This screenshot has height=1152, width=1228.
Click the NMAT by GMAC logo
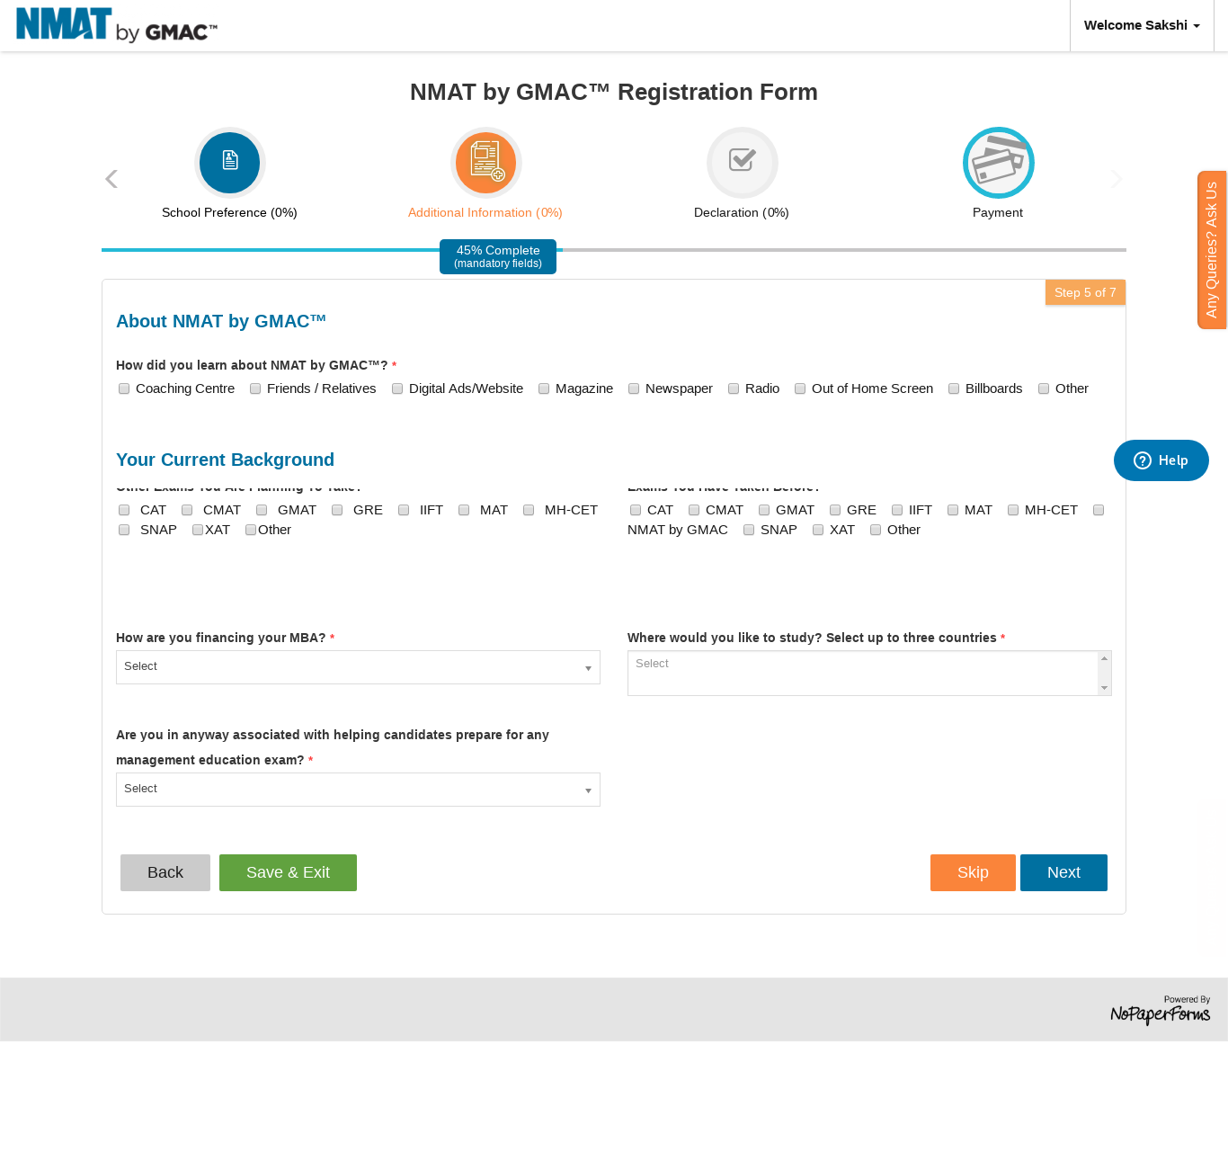pyautogui.click(x=115, y=25)
